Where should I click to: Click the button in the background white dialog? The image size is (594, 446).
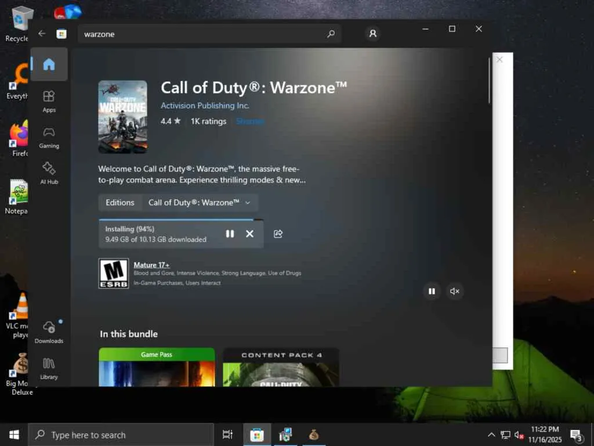tap(500, 355)
